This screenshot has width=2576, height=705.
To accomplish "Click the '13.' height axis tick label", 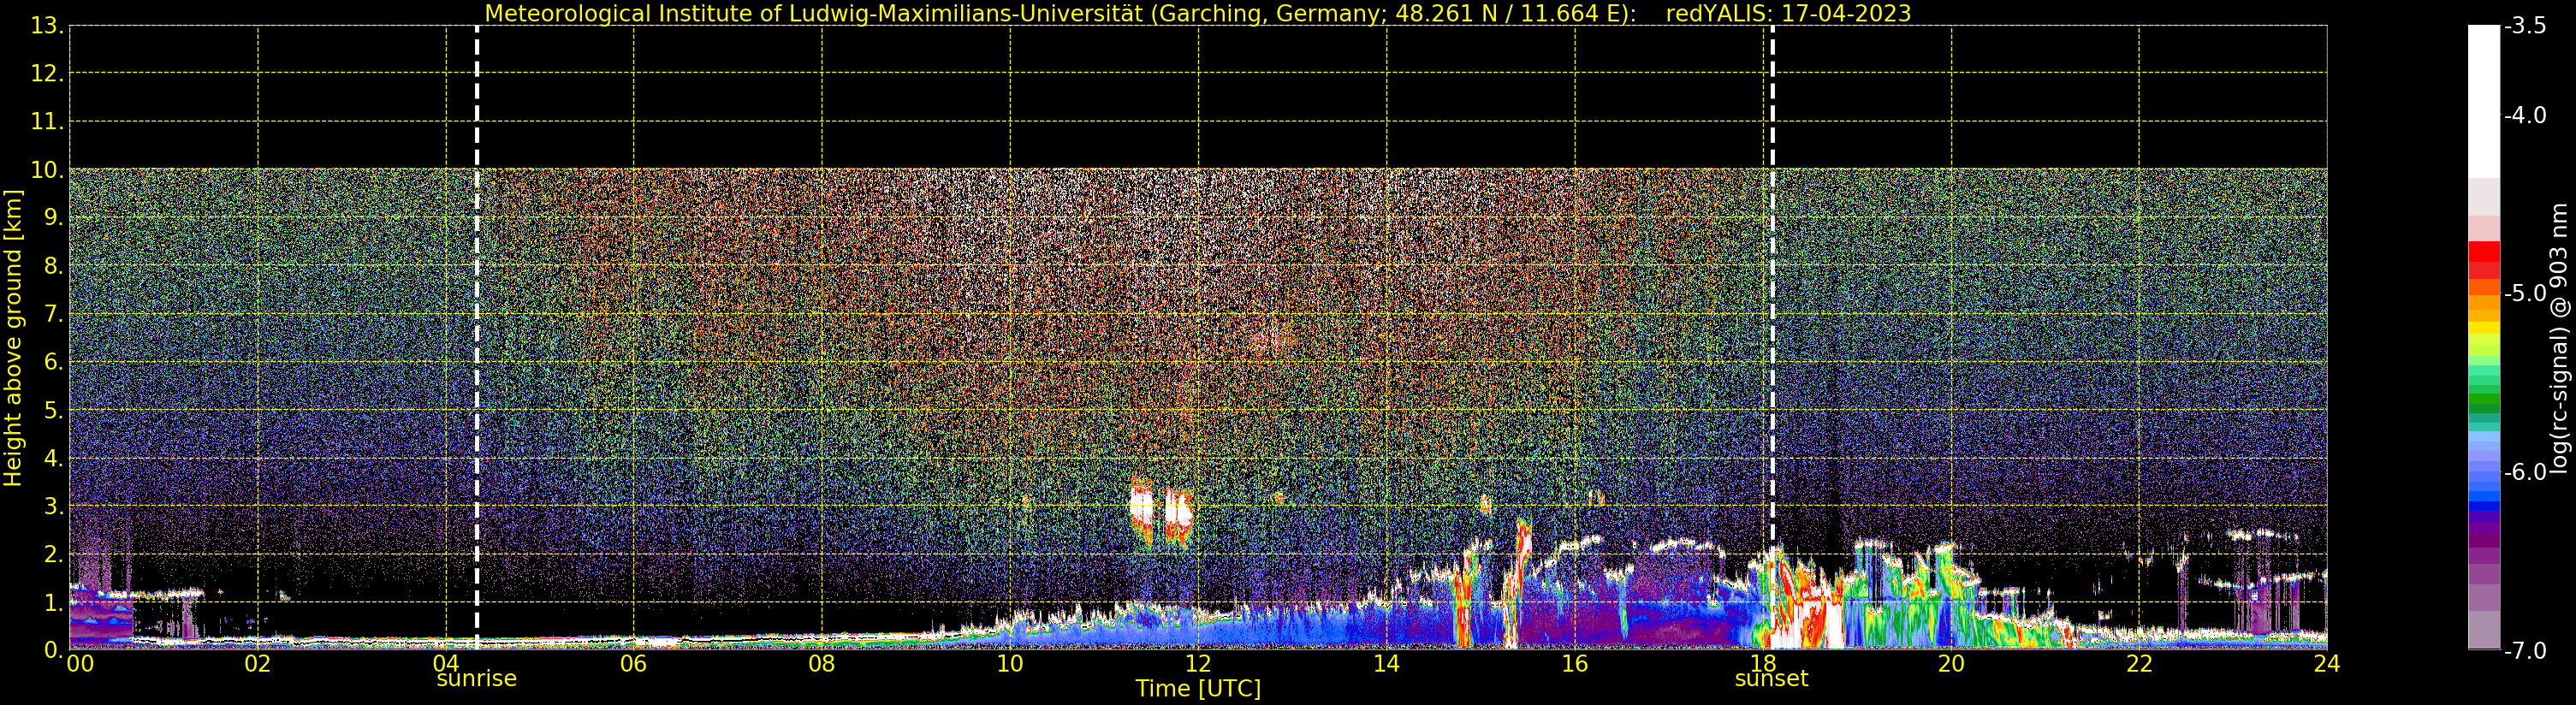I will tap(47, 26).
